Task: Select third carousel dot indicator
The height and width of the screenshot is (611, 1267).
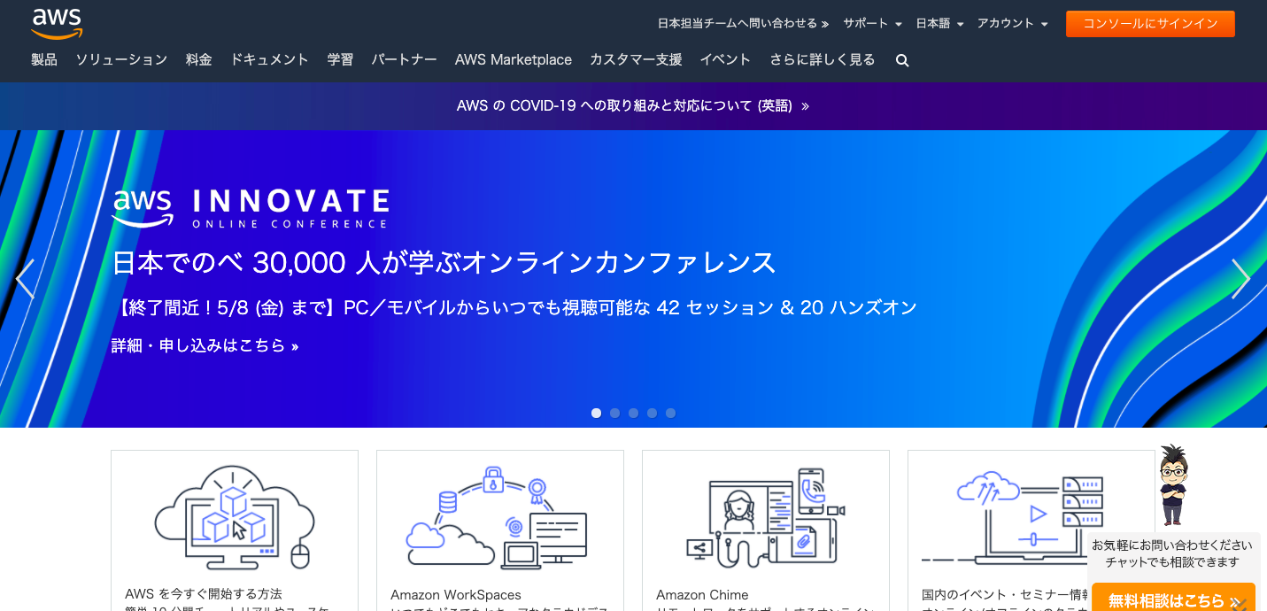Action: click(633, 413)
